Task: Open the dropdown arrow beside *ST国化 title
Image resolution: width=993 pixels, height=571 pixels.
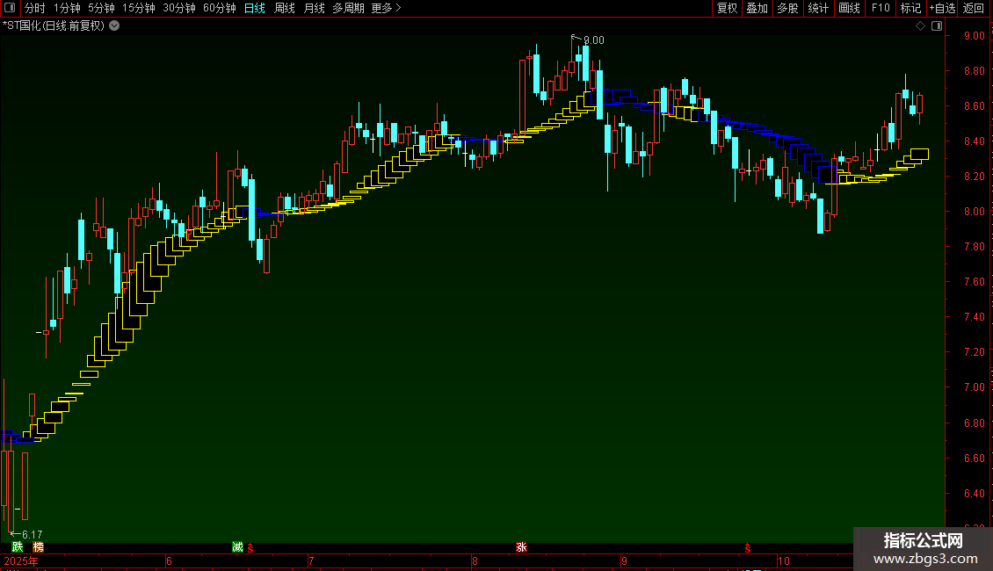Action: pyautogui.click(x=114, y=26)
